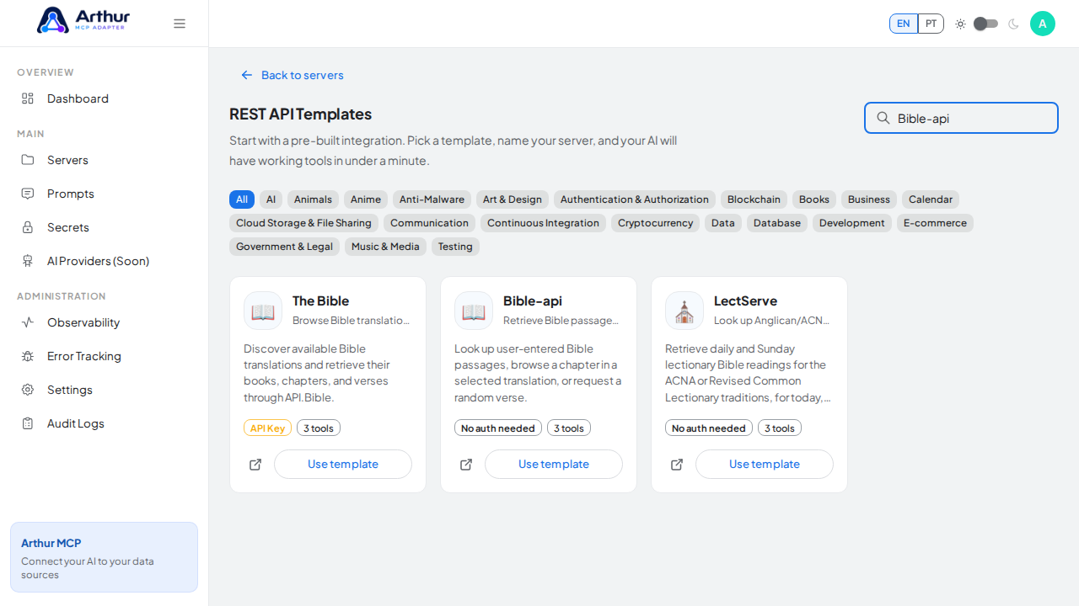Open Dashboard in the sidebar
Viewport: 1079px width, 606px height.
[105, 98]
